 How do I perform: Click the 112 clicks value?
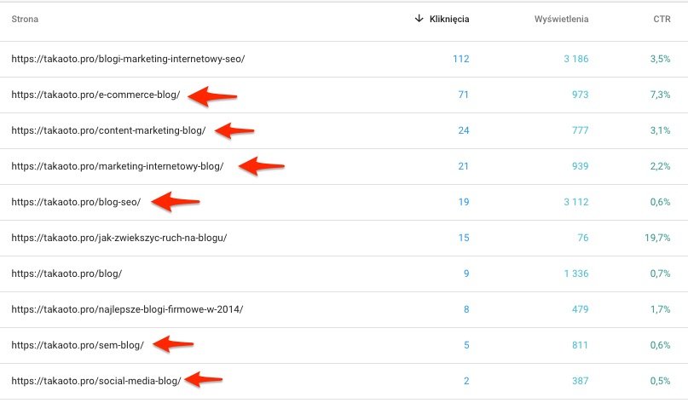[x=460, y=59]
